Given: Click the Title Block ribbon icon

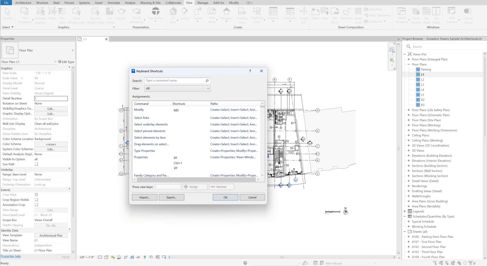Looking at the screenshot, I should 335,12.
